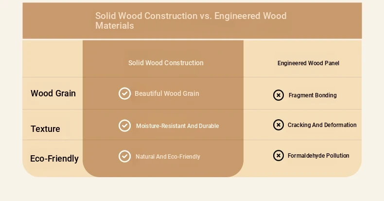The height and width of the screenshot is (201, 384).
Task: Select the Engineered Wood Panel column header
Action: click(308, 63)
